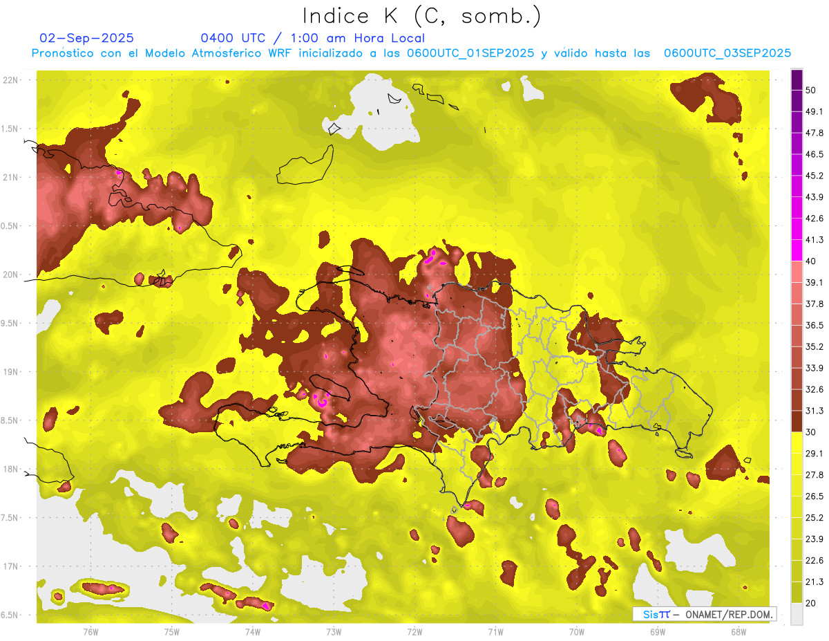Click the gray swatch below 20 on colorbar
This screenshot has height=641, width=829.
[x=797, y=614]
